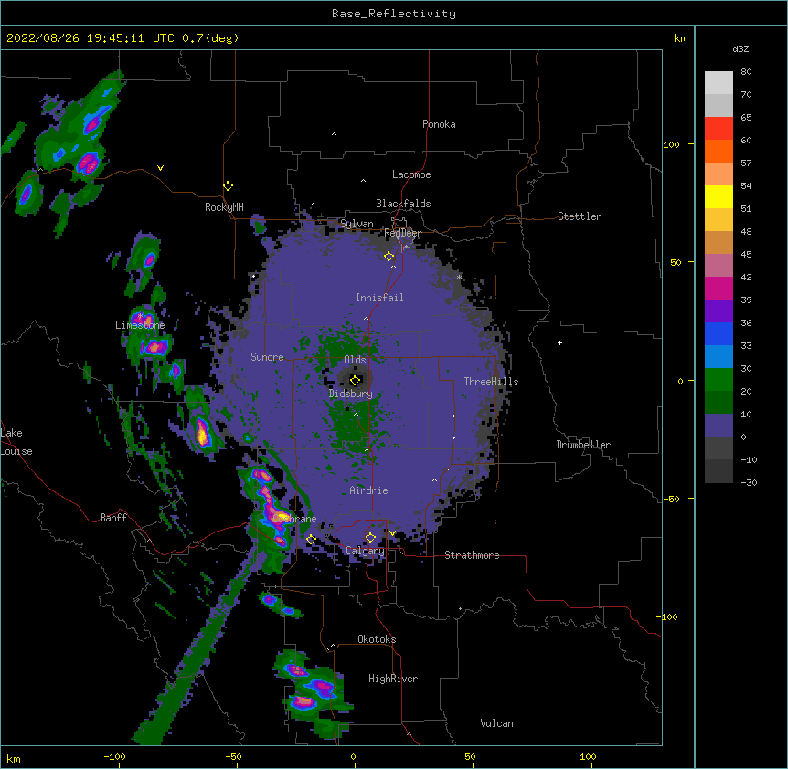Click the dBZ legend heading
Viewport: 788px width, 769px height.
point(740,48)
